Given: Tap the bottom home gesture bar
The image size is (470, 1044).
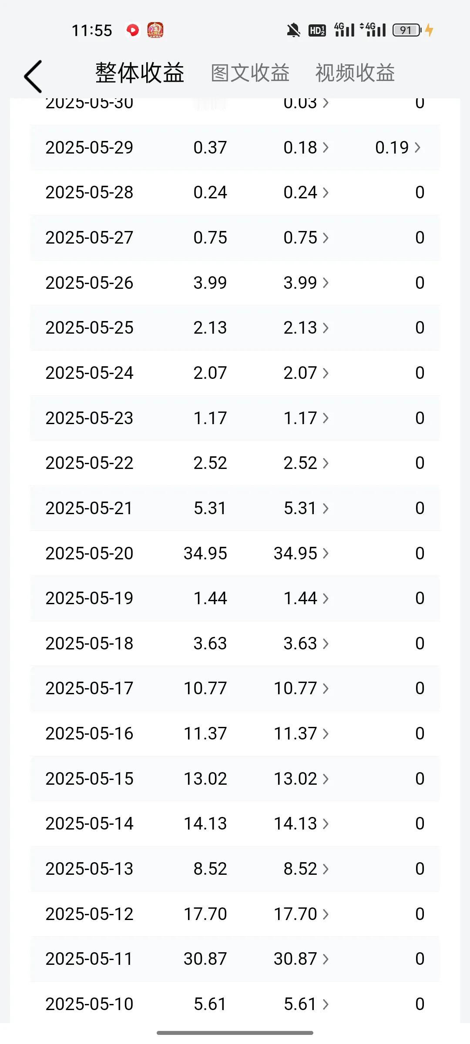Looking at the screenshot, I should [235, 1033].
